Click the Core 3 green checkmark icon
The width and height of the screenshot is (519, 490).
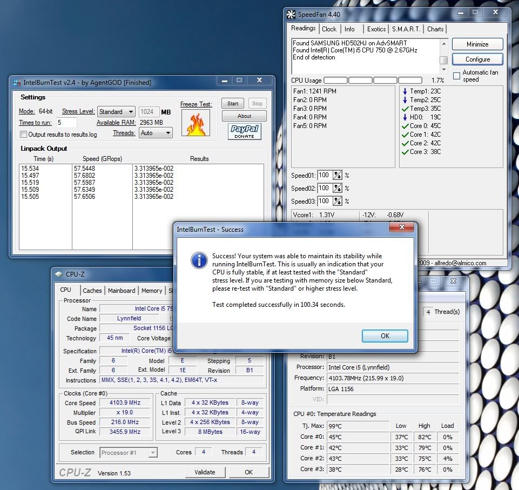pos(405,152)
